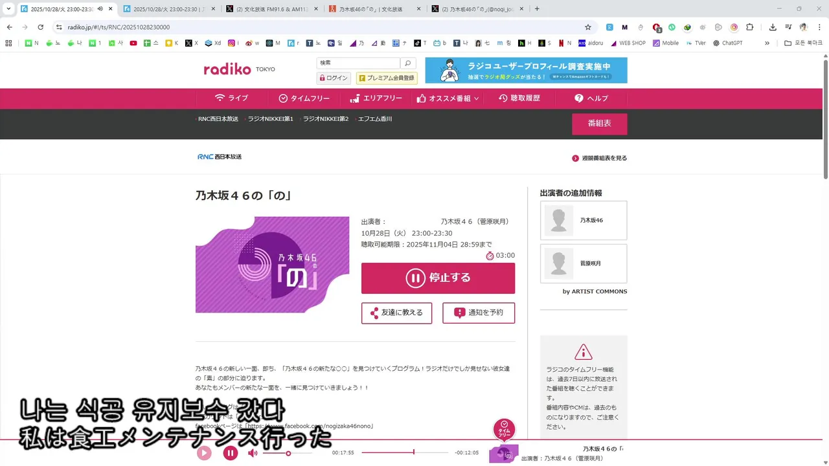This screenshot has height=466, width=829.
Task: Open the Chrome downloads icon
Action: [x=773, y=27]
